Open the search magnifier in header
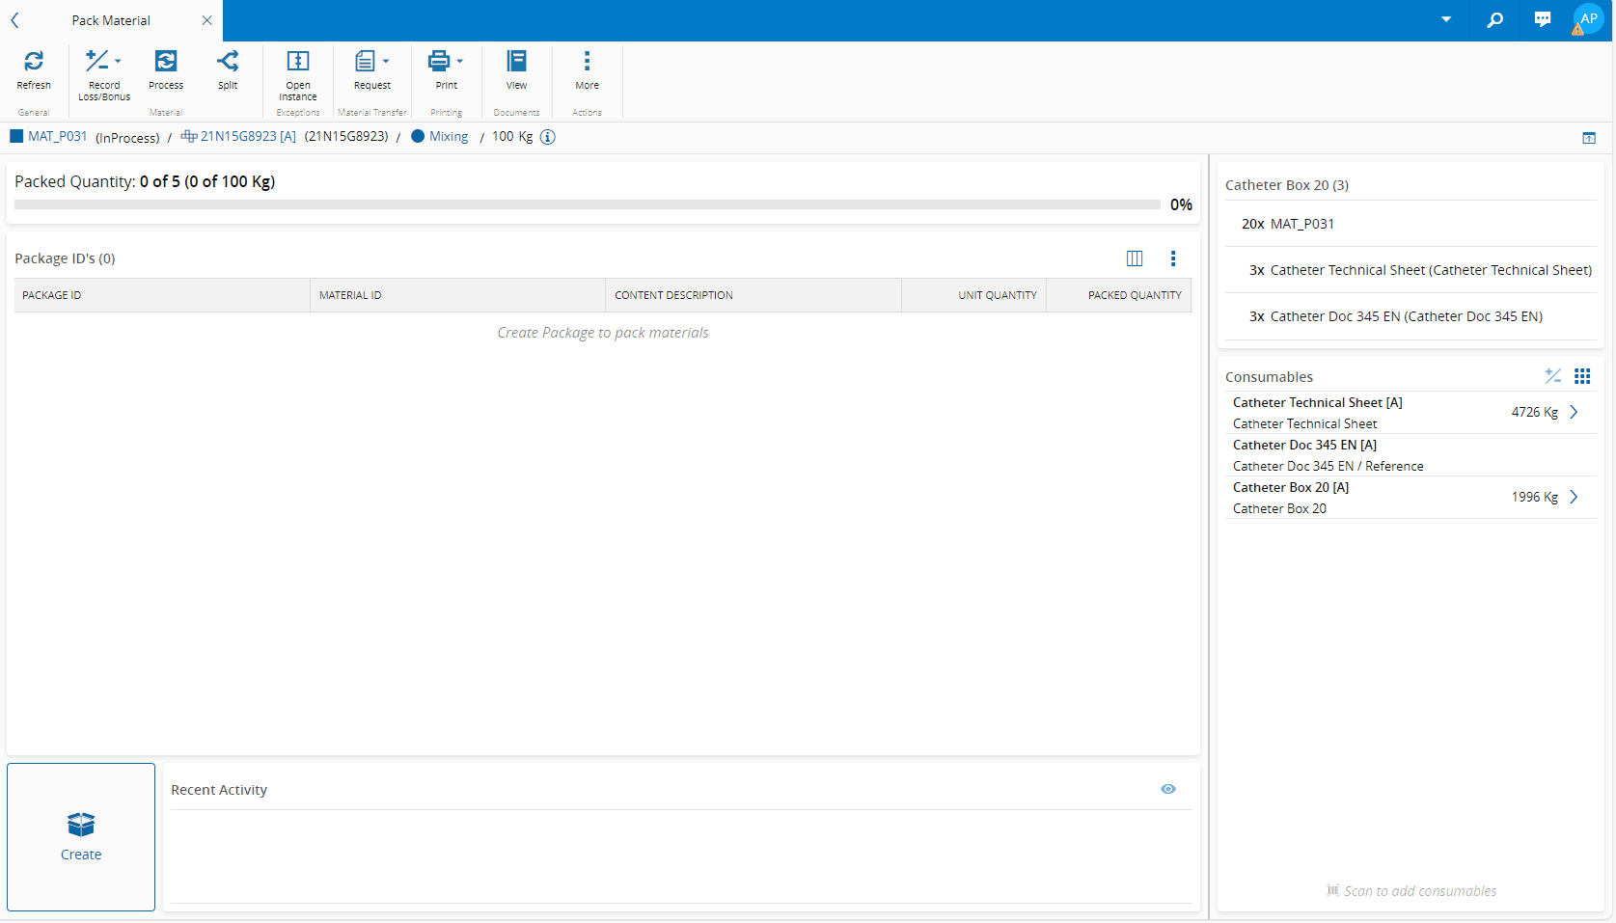This screenshot has width=1616, height=923. [x=1494, y=20]
